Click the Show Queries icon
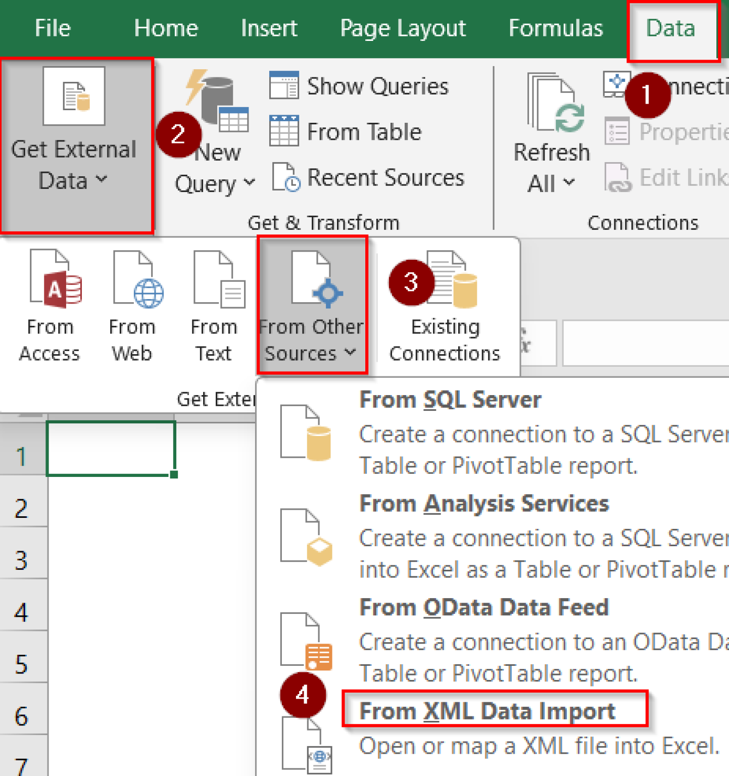Screen dimensions: 729x776 click(284, 85)
